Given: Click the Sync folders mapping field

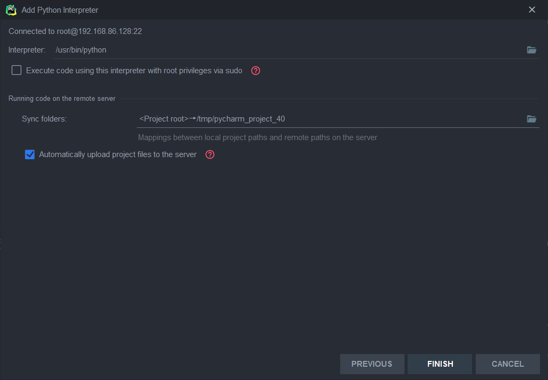Looking at the screenshot, I should [x=330, y=119].
